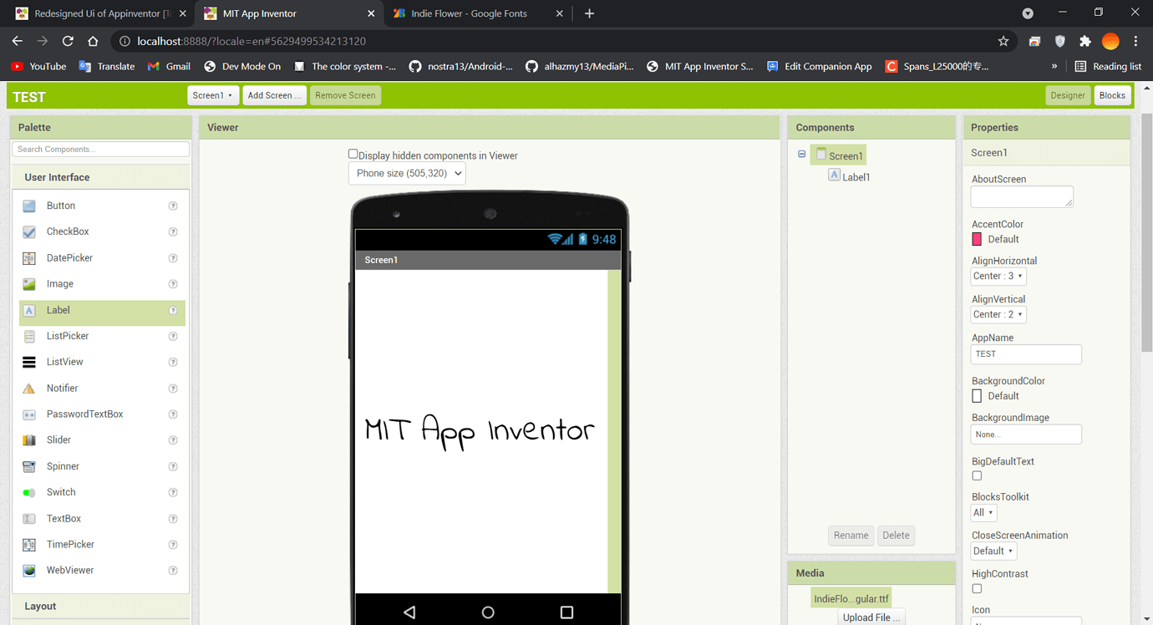Click Chrome extensions puzzle icon
Image resolution: width=1153 pixels, height=625 pixels.
point(1085,41)
